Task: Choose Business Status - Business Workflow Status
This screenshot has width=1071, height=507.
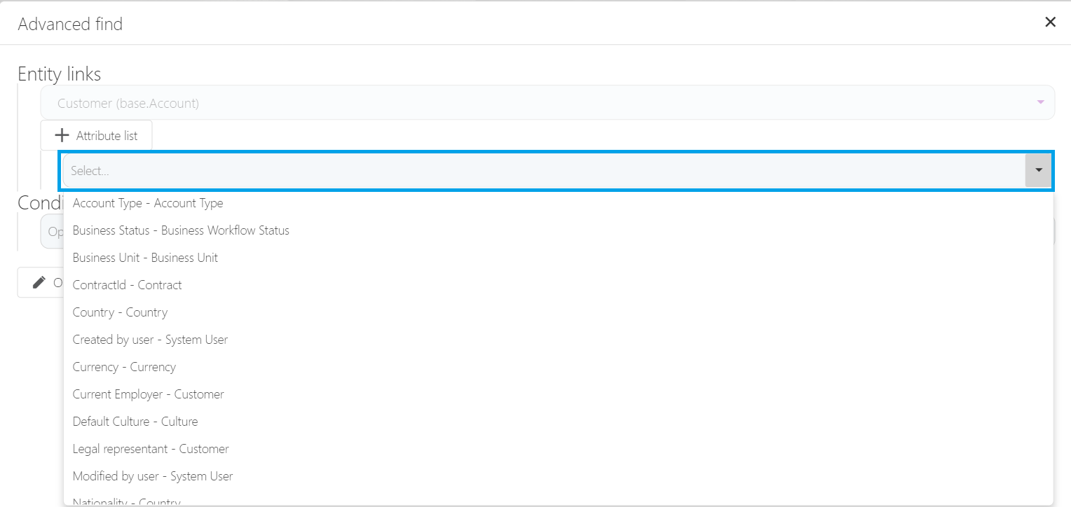Action: click(x=181, y=230)
